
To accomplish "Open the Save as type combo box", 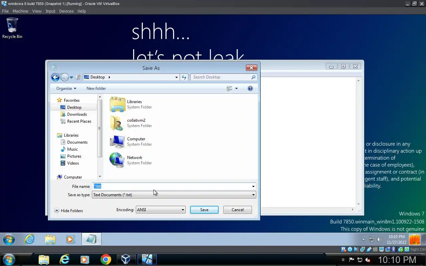I will tap(174, 195).
